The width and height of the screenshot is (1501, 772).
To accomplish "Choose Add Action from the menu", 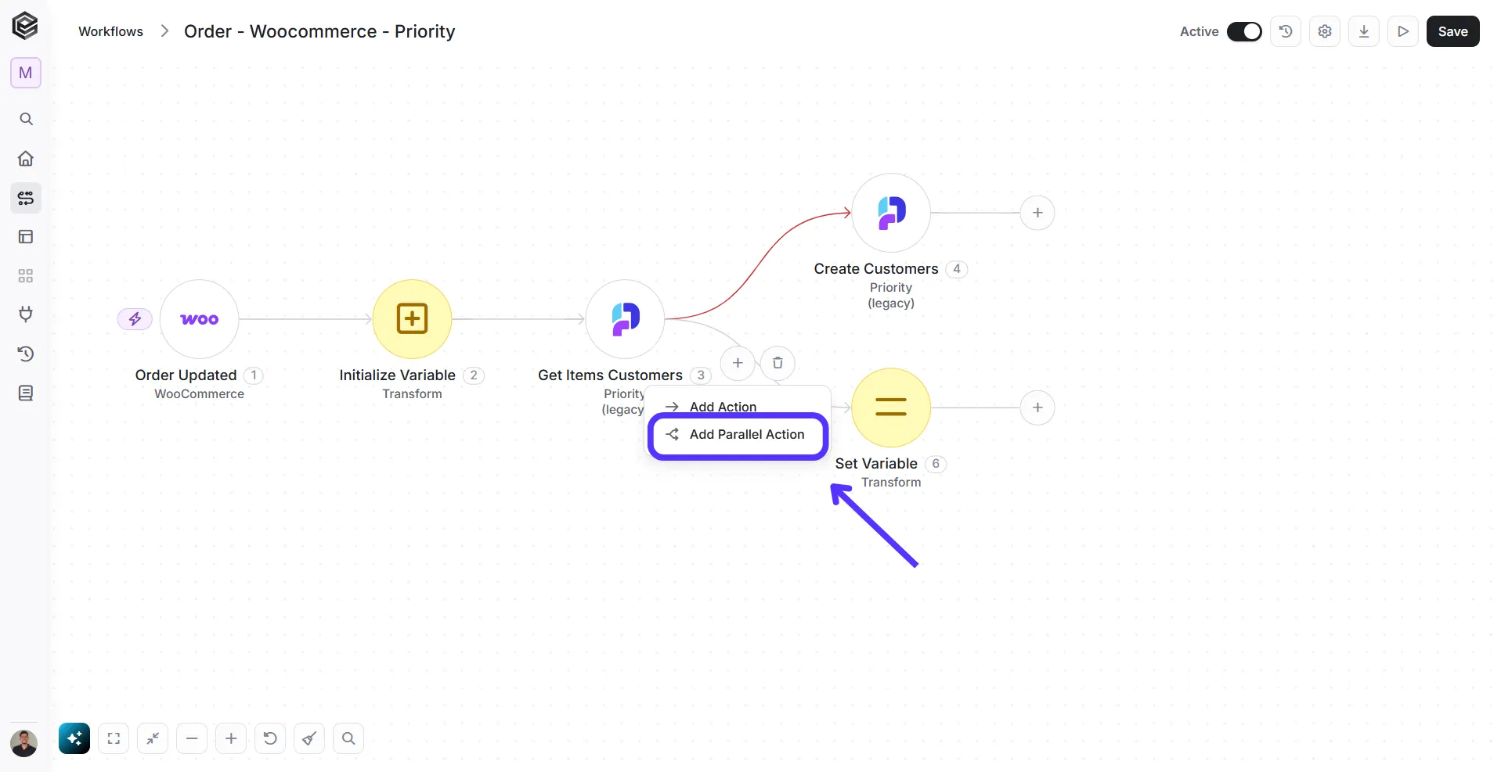I will 723,405.
